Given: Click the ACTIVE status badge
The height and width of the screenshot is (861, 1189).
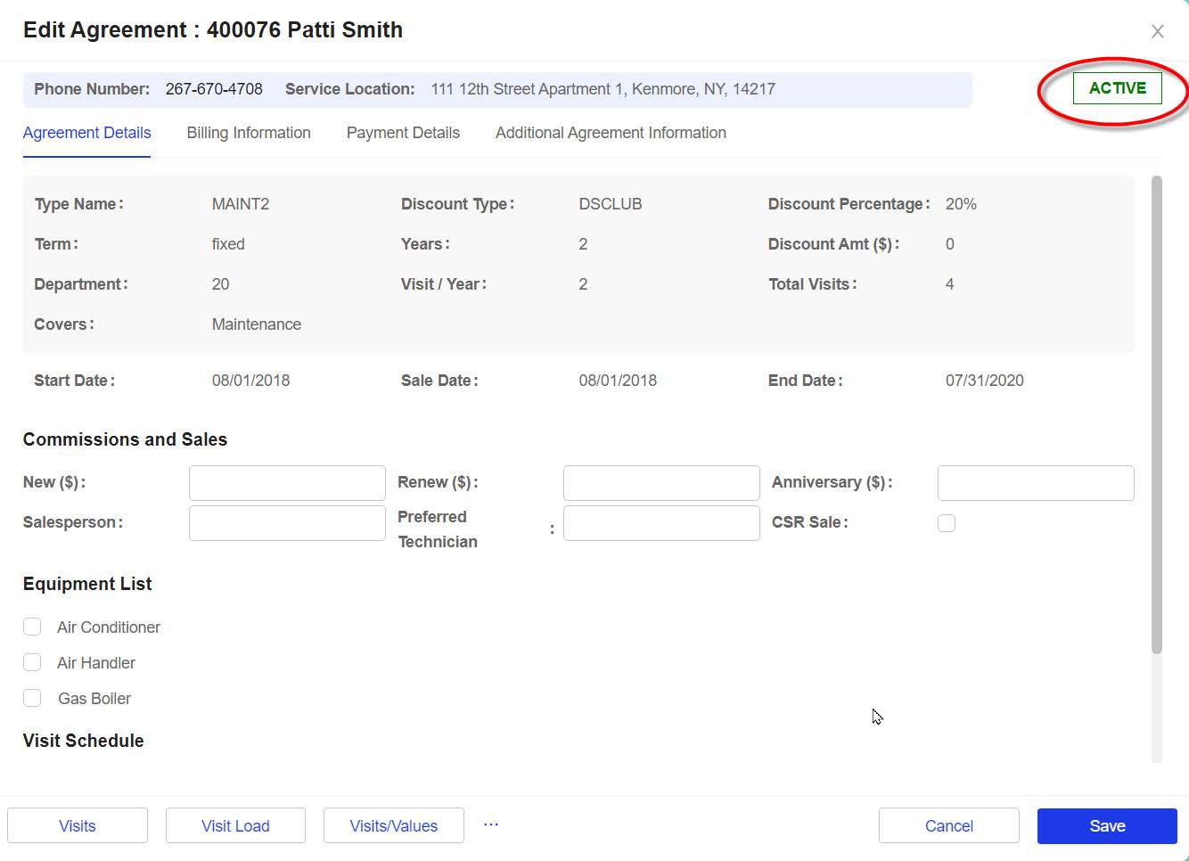Looking at the screenshot, I should [x=1118, y=88].
